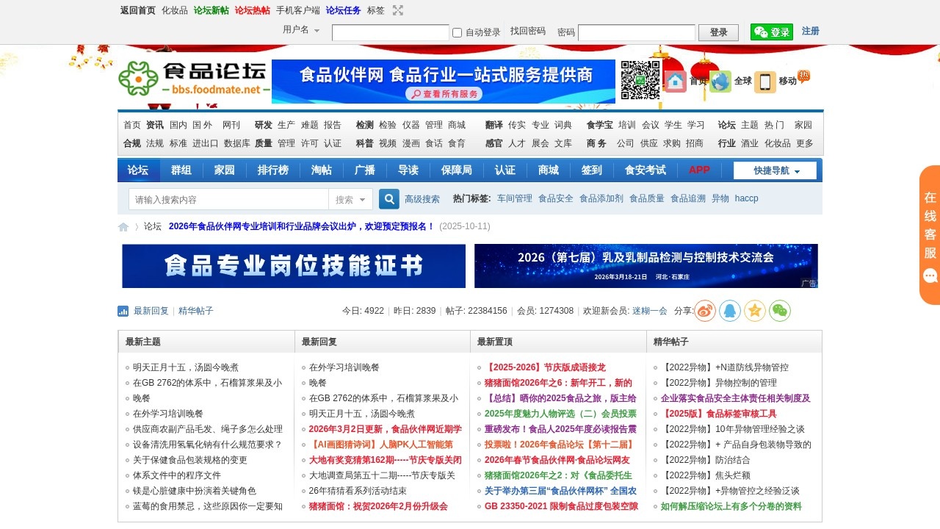Open the 搜索 type dropdown
The image size is (940, 529).
click(350, 200)
